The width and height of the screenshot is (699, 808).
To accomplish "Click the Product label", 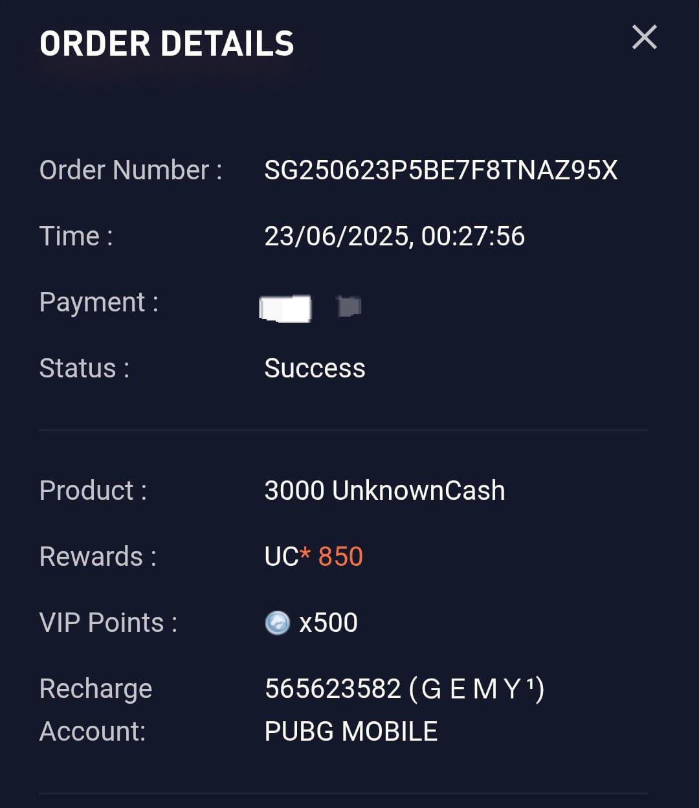I will [93, 491].
